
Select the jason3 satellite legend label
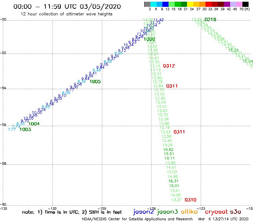pos(168,212)
